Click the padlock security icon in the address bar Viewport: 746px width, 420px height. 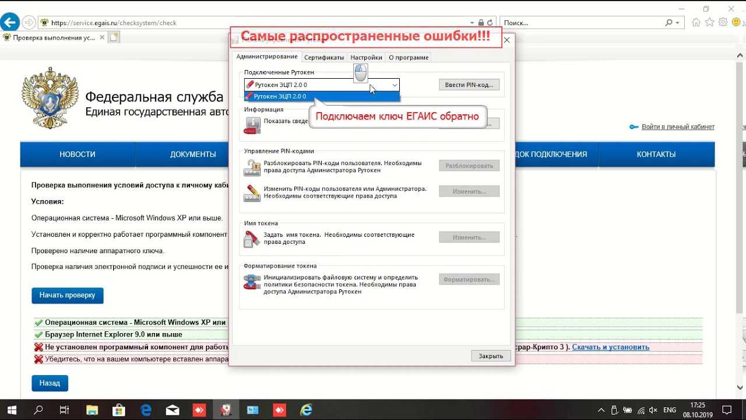pyautogui.click(x=481, y=23)
